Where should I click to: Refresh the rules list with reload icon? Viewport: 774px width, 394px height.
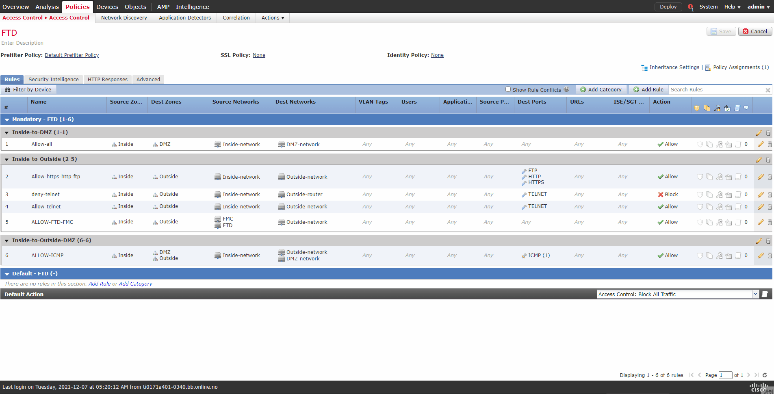(765, 375)
